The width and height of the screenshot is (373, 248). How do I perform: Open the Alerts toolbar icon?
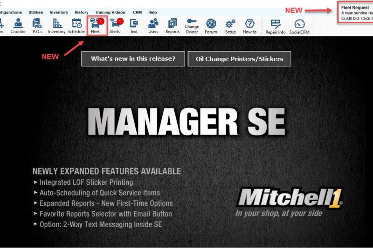click(116, 26)
